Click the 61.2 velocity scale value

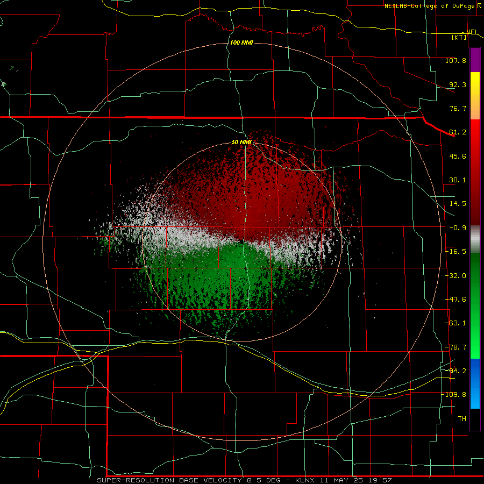(x=458, y=132)
